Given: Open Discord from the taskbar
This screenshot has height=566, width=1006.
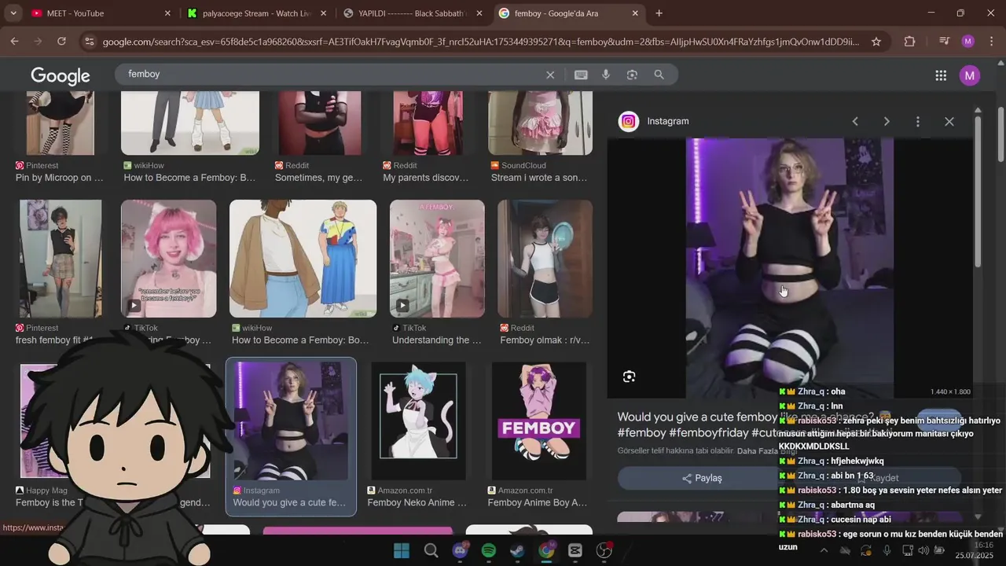Looking at the screenshot, I should [460, 550].
